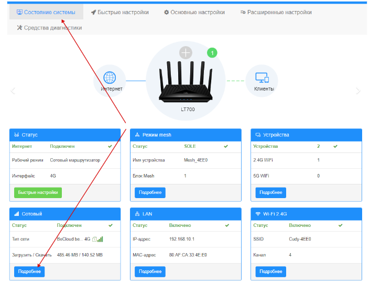Click the LAN network header icon
Screen dimensions: 370x283
137,214
